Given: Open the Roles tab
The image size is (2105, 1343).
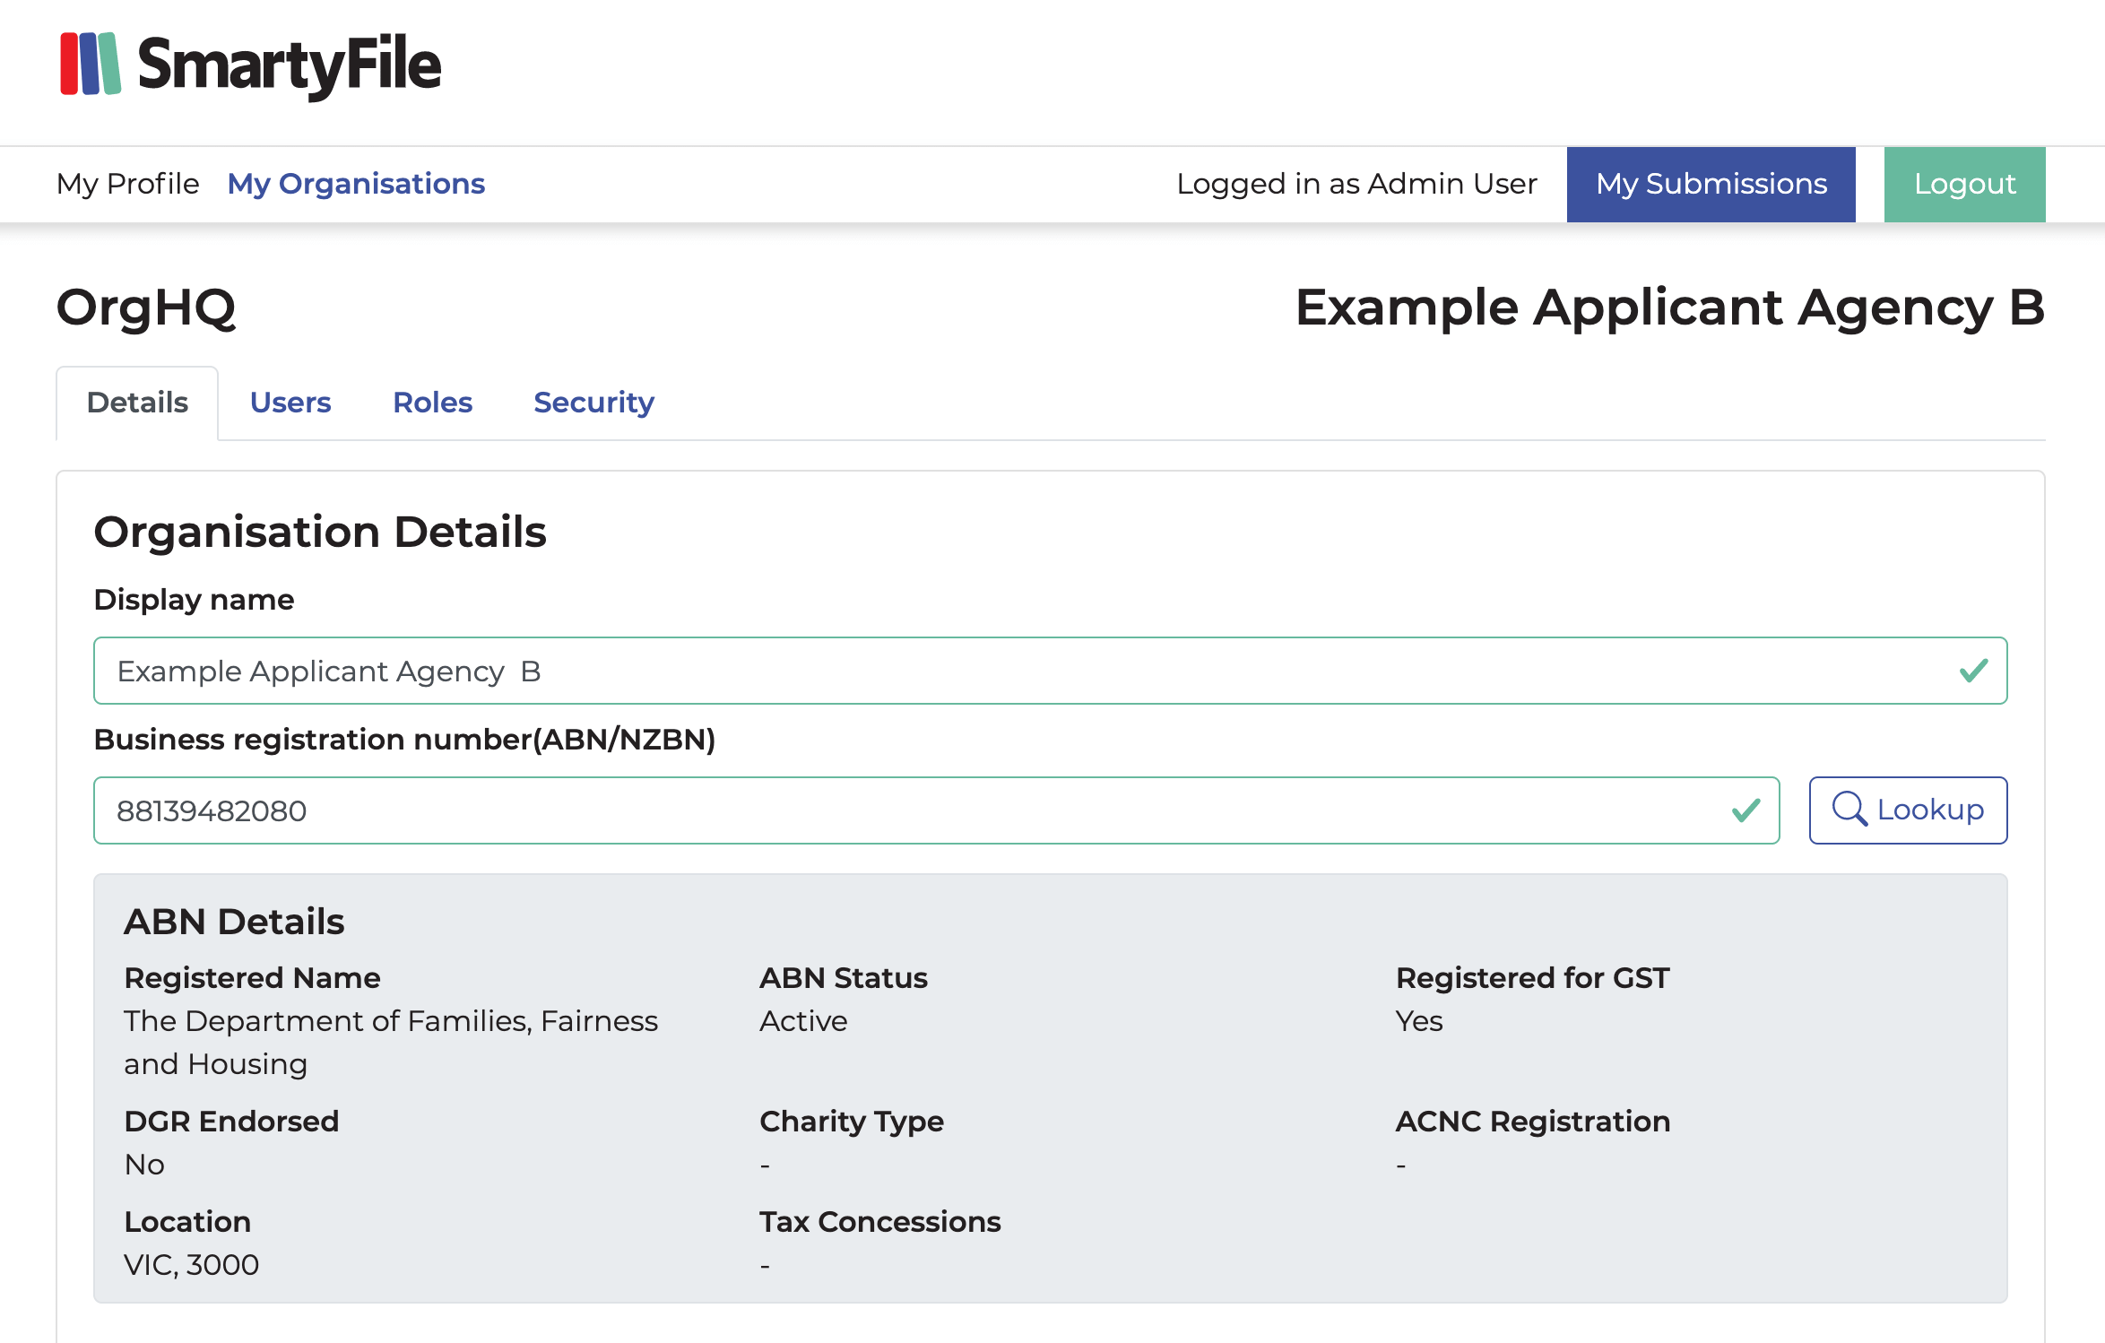Looking at the screenshot, I should click(433, 402).
